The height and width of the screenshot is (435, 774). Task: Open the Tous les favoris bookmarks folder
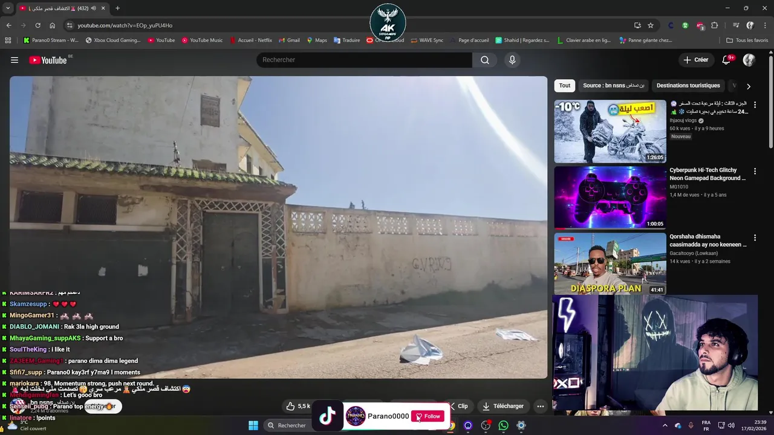(x=747, y=40)
